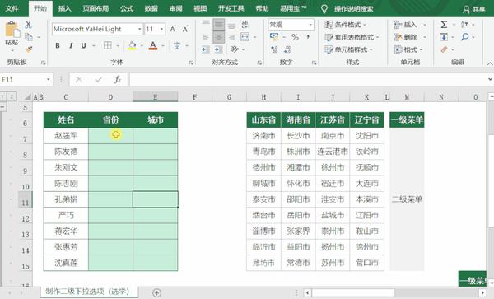Click outline level 1 button
Screen dimensions: 494x299
point(2,96)
